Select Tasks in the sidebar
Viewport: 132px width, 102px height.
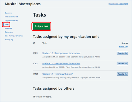(x=7, y=25)
